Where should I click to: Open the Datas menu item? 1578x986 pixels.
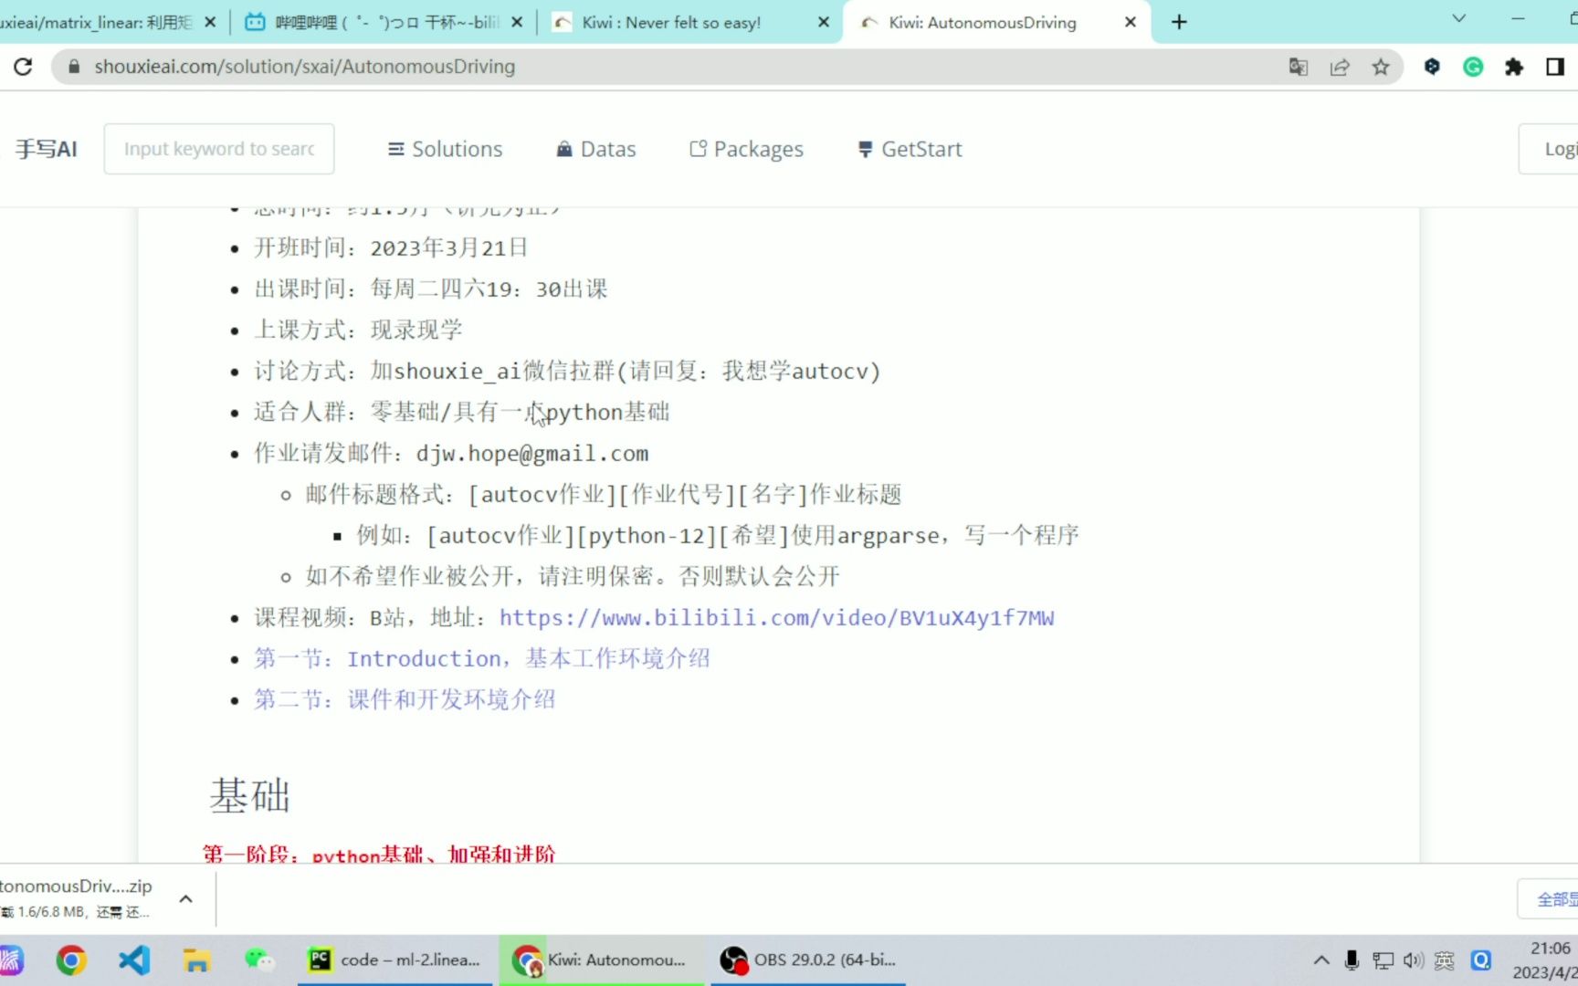[596, 149]
